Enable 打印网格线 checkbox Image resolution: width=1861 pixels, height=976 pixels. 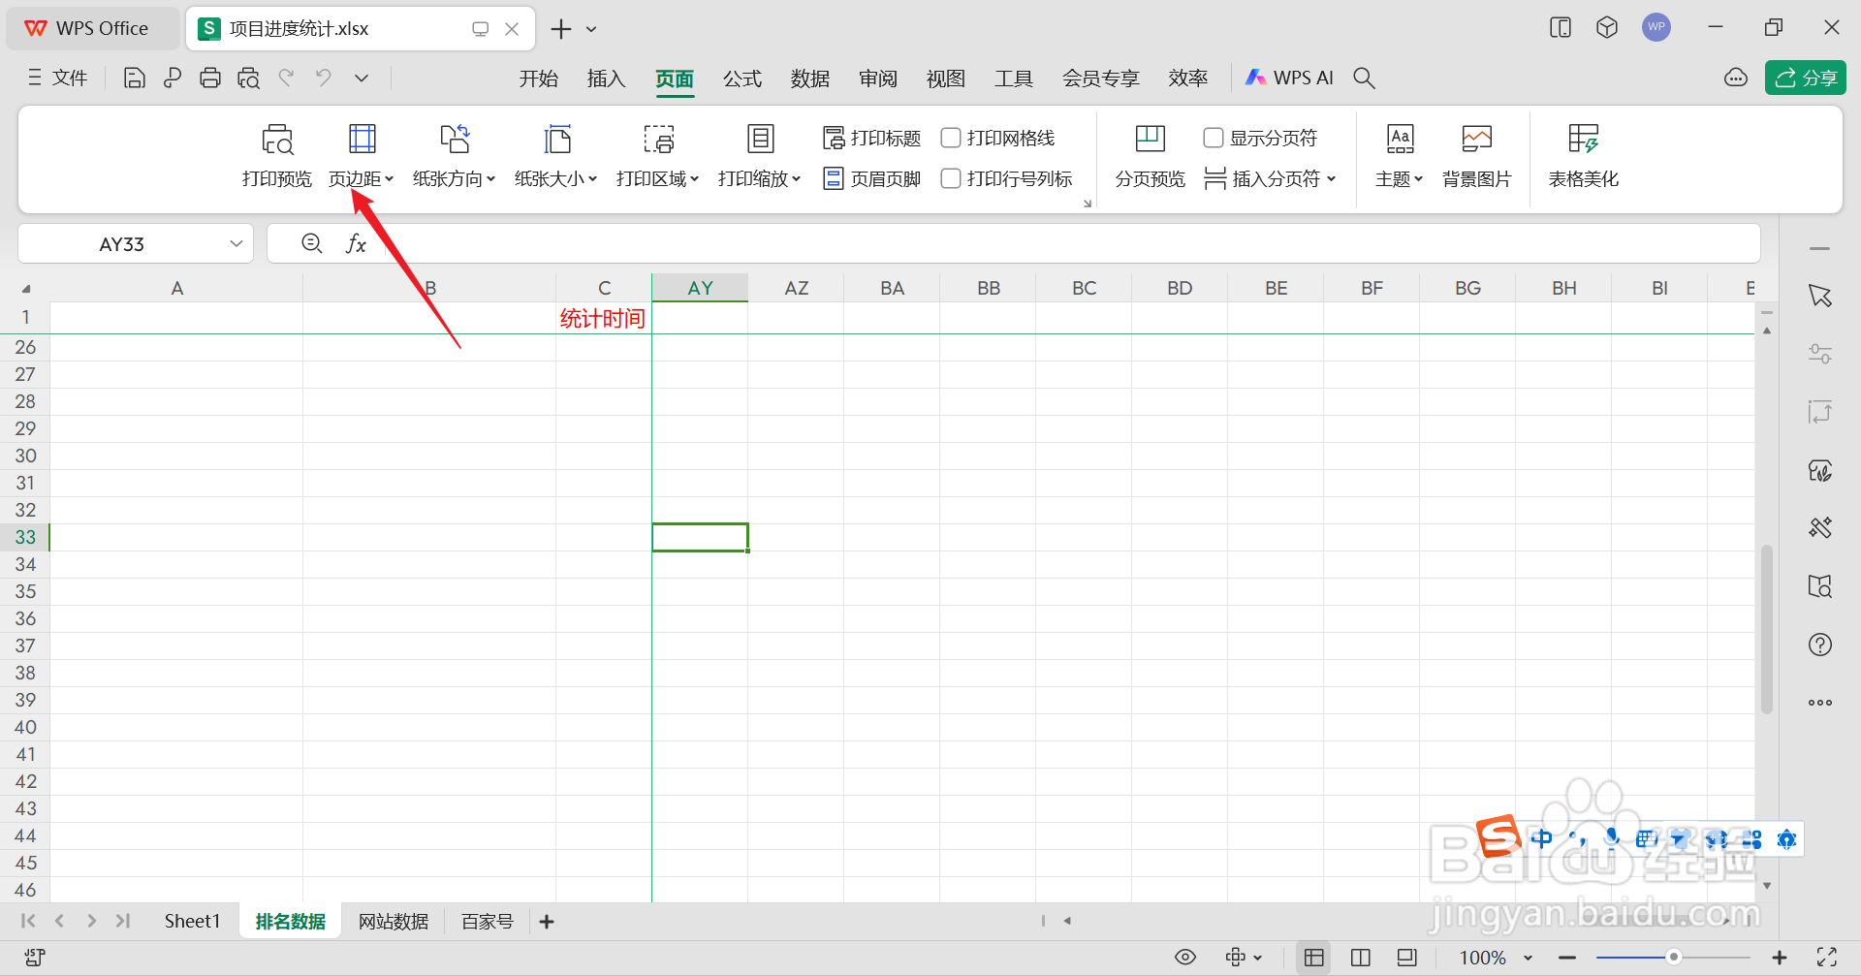pyautogui.click(x=951, y=139)
